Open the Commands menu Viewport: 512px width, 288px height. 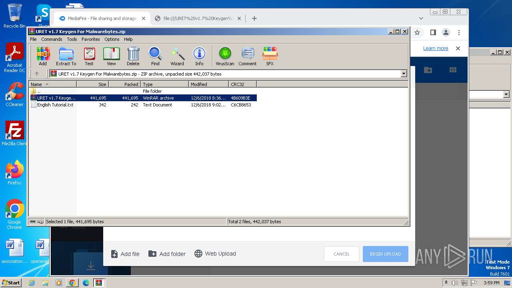pos(52,39)
